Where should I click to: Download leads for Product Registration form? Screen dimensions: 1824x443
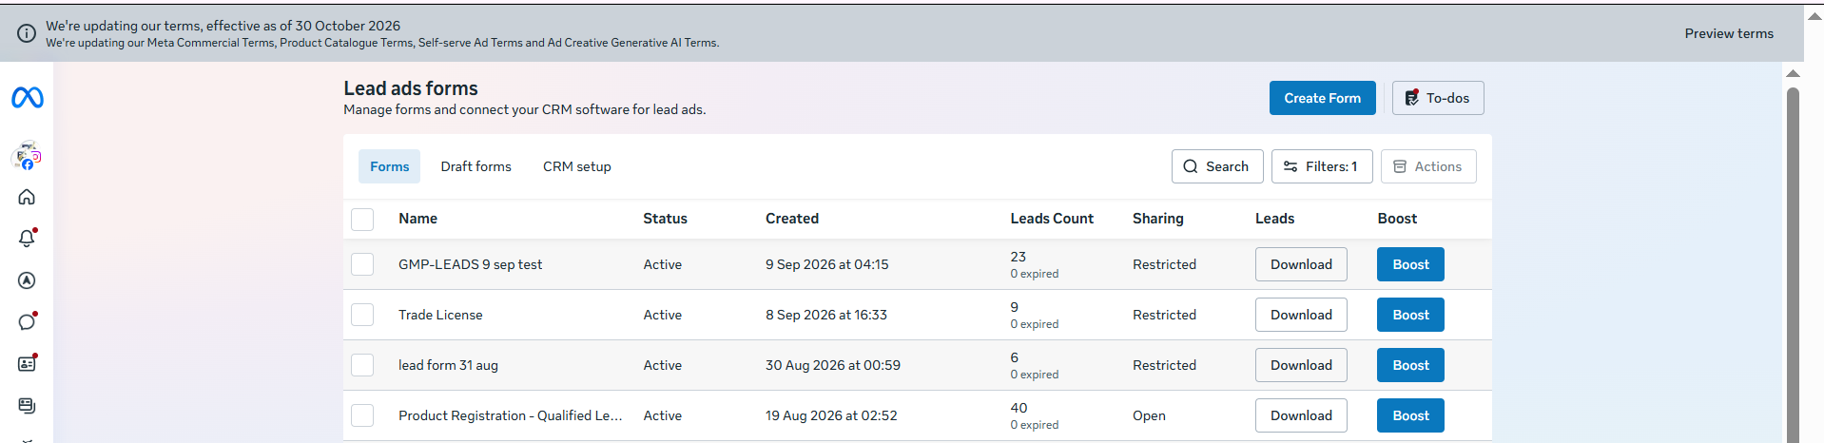click(x=1301, y=415)
